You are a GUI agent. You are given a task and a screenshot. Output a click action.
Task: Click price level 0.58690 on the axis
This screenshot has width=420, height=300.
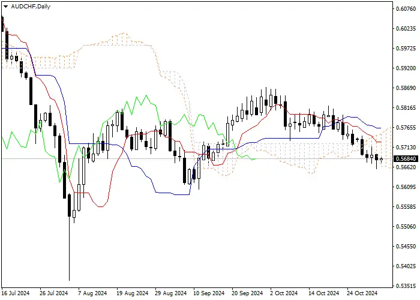point(406,88)
